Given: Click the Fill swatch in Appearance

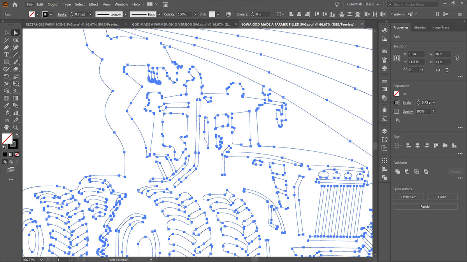Looking at the screenshot, I should [396, 94].
